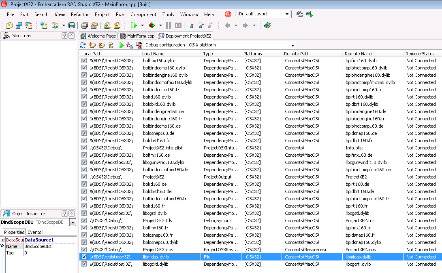Click the Trace Into debug icon
The height and width of the screenshot is (273, 442).
click(192, 25)
